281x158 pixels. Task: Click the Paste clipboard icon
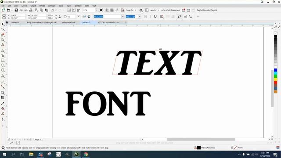point(47,10)
